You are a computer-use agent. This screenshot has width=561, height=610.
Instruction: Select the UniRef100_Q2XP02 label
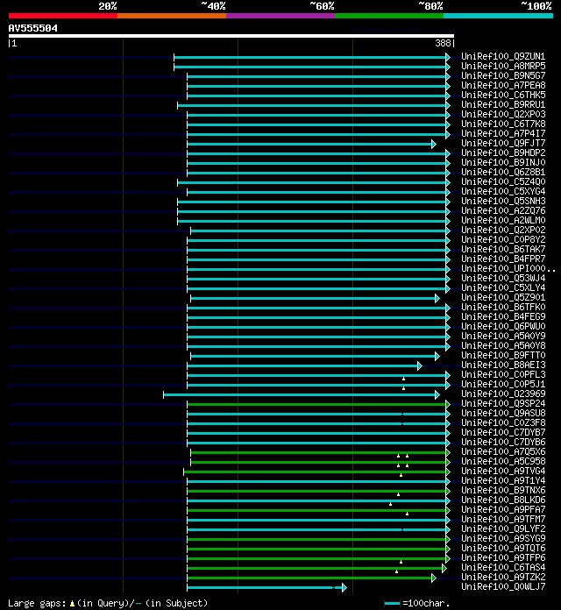click(503, 230)
